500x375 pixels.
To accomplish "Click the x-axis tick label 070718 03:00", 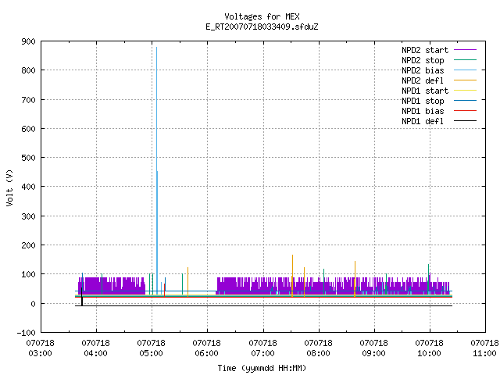I will (x=40, y=348).
